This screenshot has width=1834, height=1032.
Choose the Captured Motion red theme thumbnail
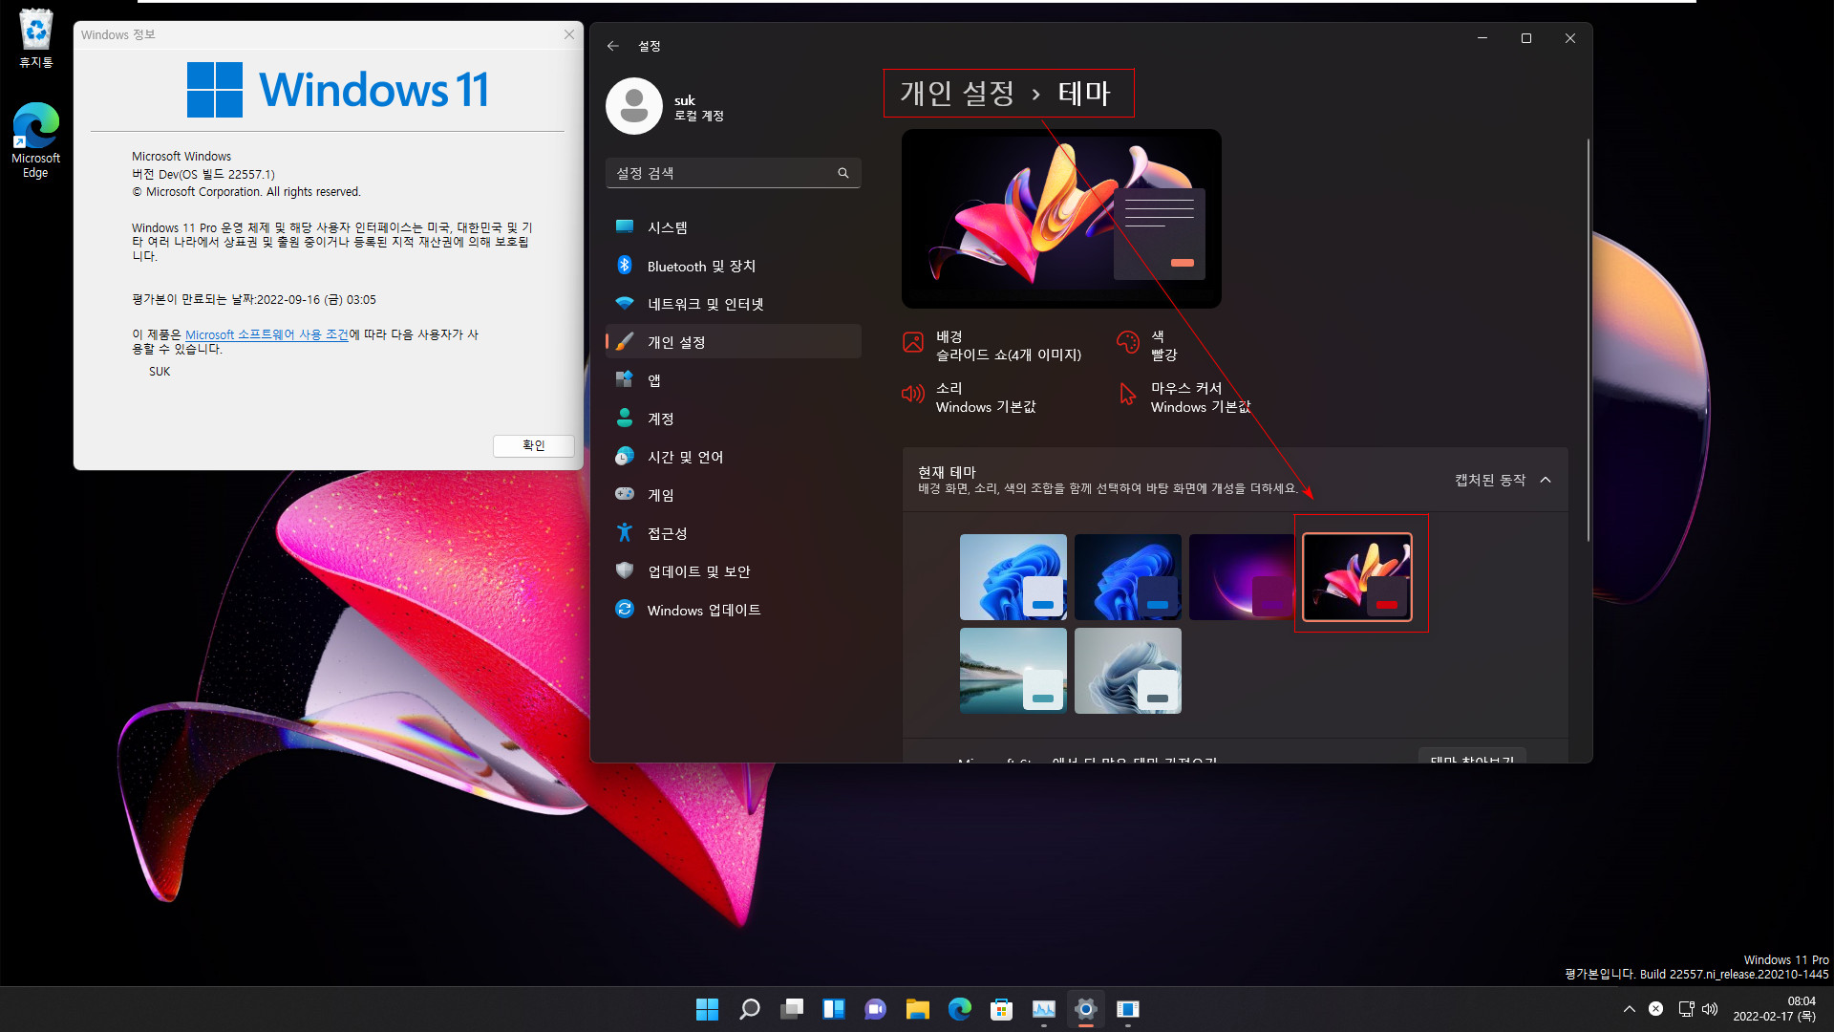pyautogui.click(x=1357, y=577)
